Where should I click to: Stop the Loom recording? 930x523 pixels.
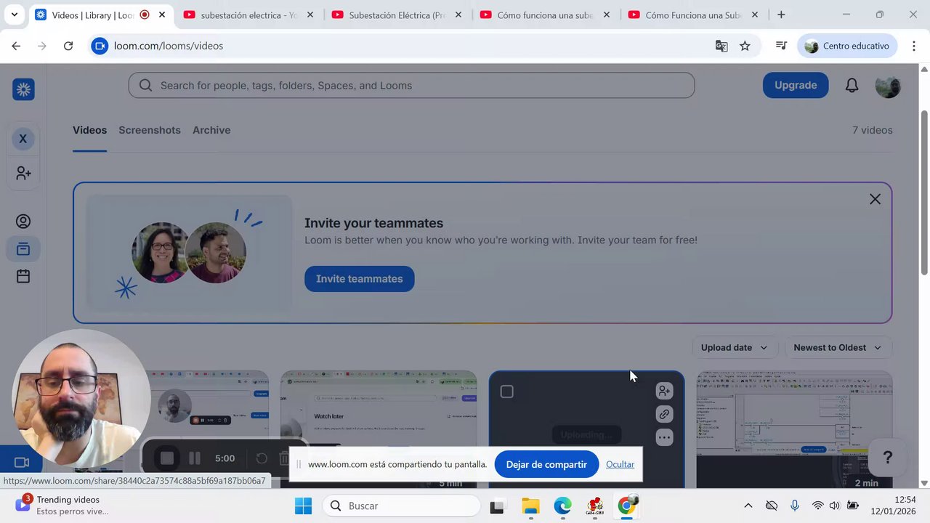pyautogui.click(x=167, y=458)
